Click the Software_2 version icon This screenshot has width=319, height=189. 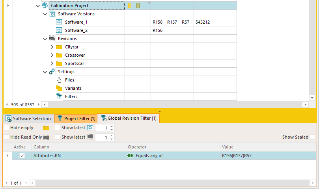[59, 30]
